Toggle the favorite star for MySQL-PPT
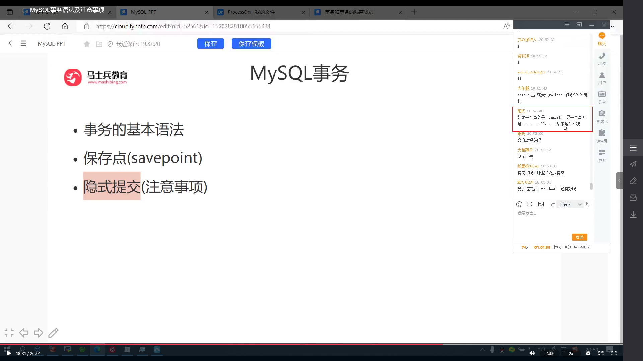This screenshot has width=643, height=361. click(x=87, y=43)
